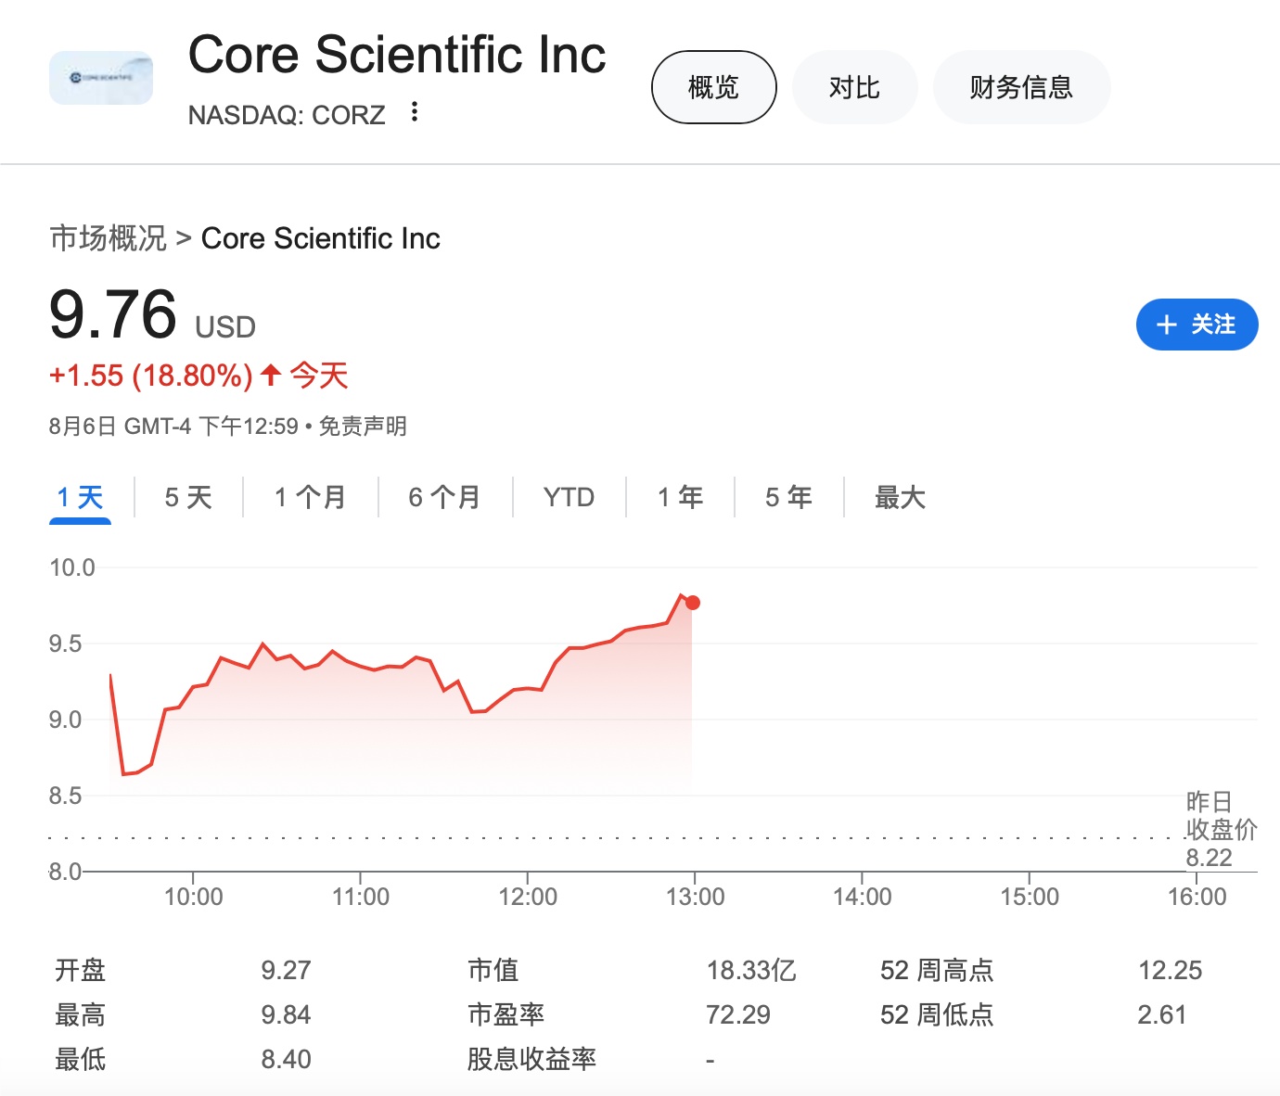Image resolution: width=1280 pixels, height=1096 pixels.
Task: Select the 概览 overview tab
Action: point(713,87)
